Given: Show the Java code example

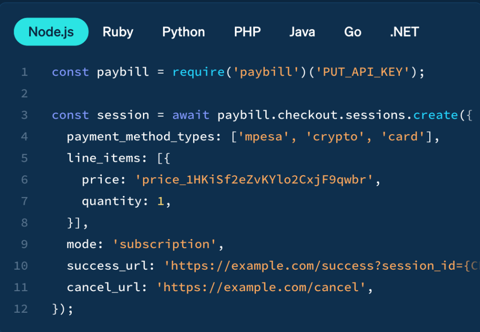Looking at the screenshot, I should (302, 32).
